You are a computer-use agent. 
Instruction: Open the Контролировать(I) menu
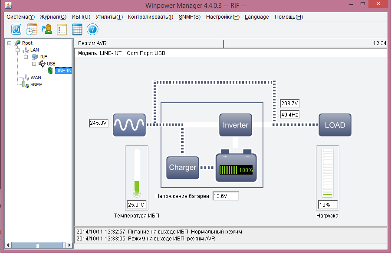150,17
